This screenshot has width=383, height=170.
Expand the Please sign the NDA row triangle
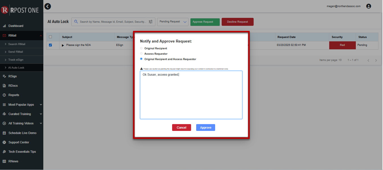[63, 45]
